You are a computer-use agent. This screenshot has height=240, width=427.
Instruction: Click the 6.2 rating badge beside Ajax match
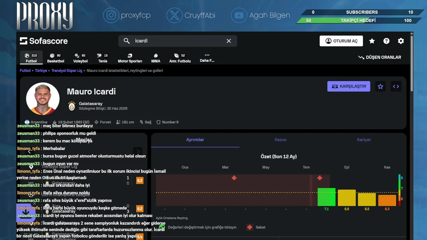click(140, 209)
